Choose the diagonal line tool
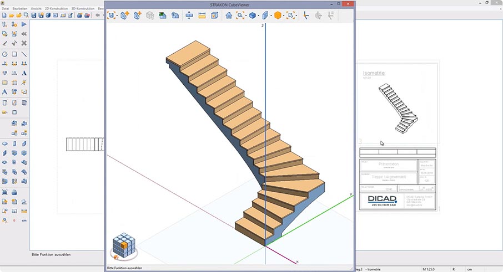The image size is (503, 272). [x=24, y=54]
